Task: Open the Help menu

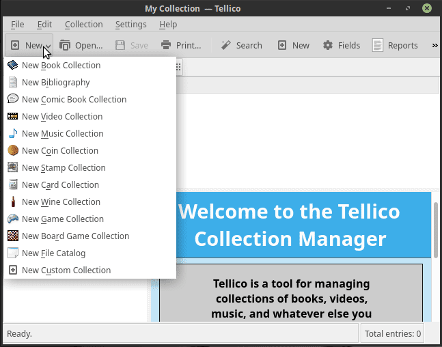Action: [168, 25]
